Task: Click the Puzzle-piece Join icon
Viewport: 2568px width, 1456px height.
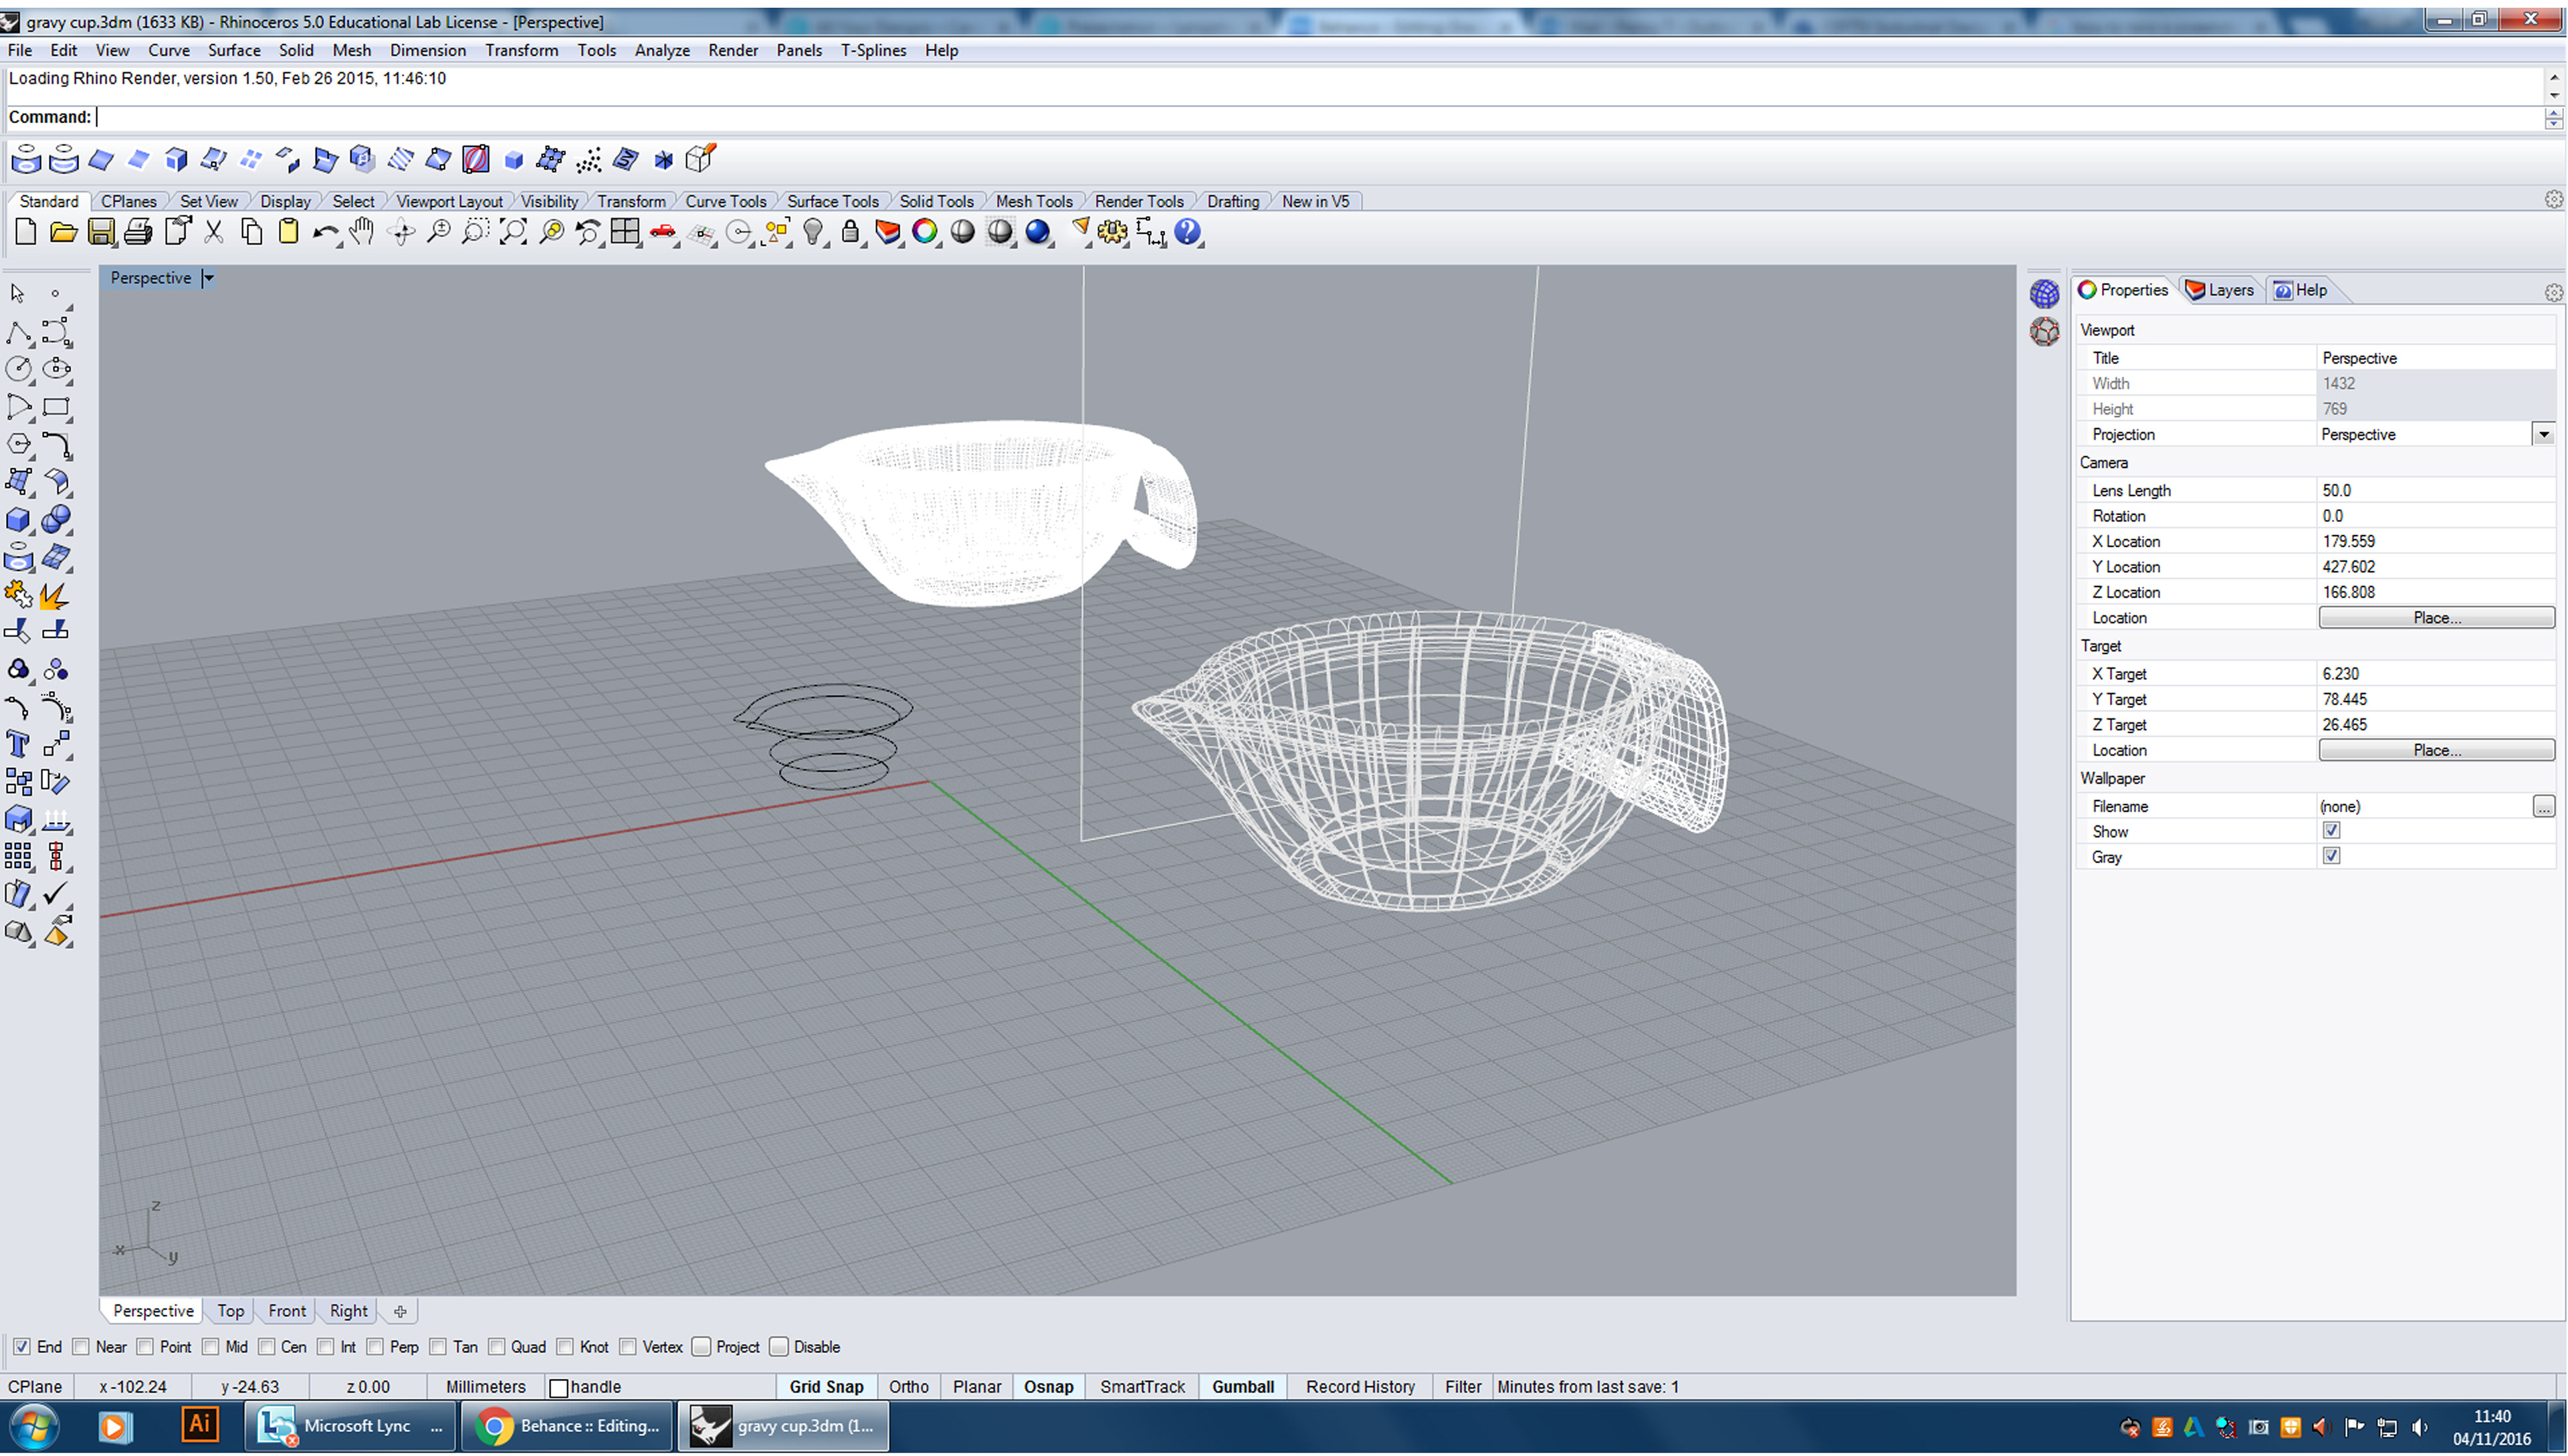Action: (x=18, y=595)
